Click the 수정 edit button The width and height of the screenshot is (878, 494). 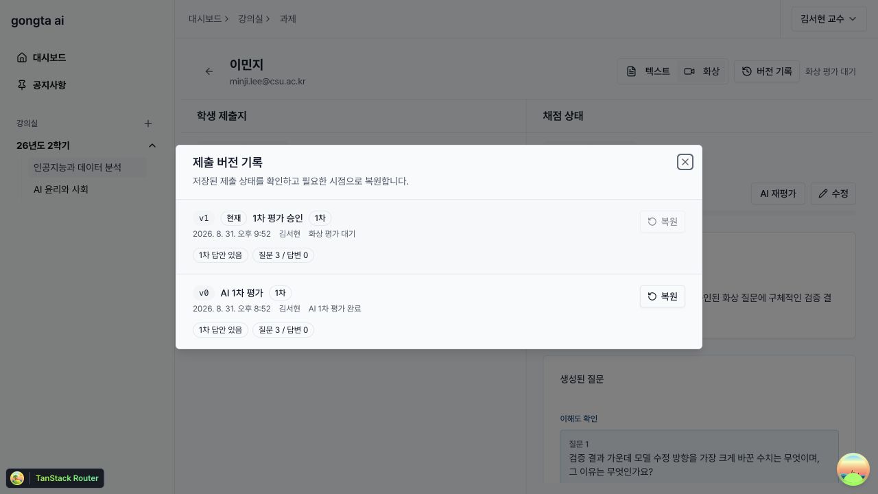click(x=833, y=193)
